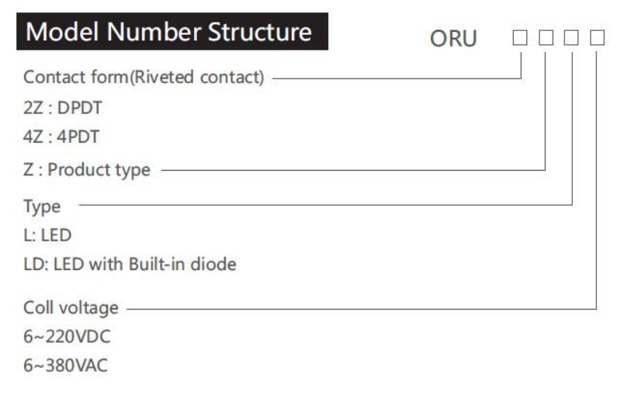
Task: Select the L: LED option text
Action: click(x=47, y=236)
